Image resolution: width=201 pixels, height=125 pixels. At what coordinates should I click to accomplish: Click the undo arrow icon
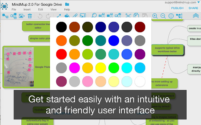coord(40,16)
